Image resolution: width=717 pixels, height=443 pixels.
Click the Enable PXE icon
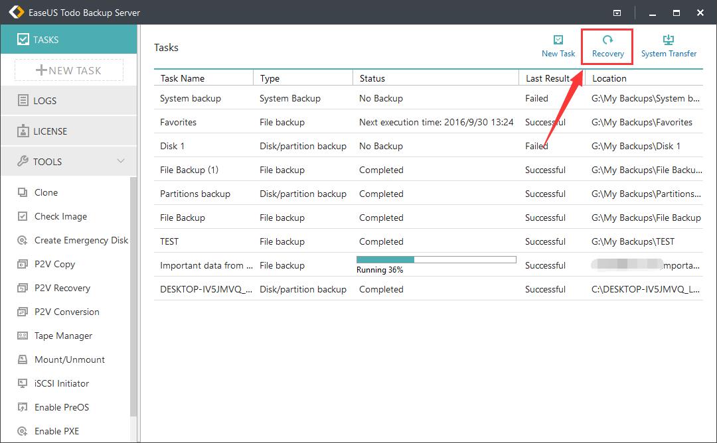pyautogui.click(x=23, y=431)
